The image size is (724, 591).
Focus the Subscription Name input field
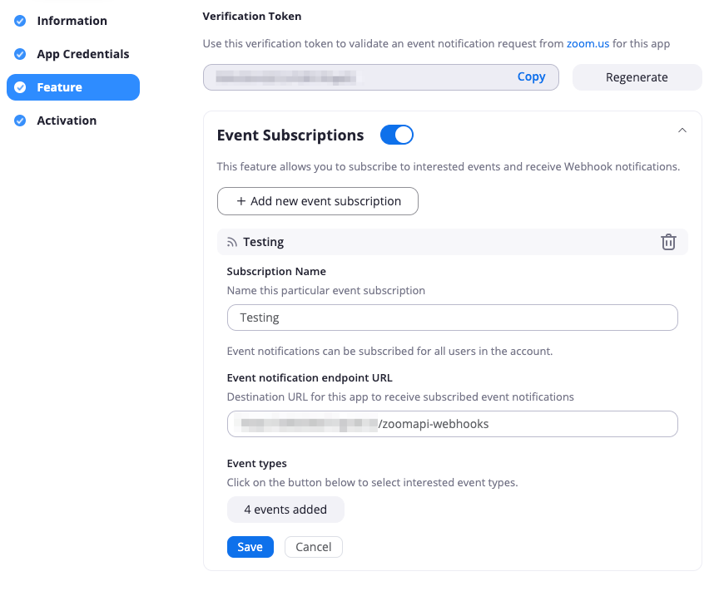pyautogui.click(x=453, y=318)
